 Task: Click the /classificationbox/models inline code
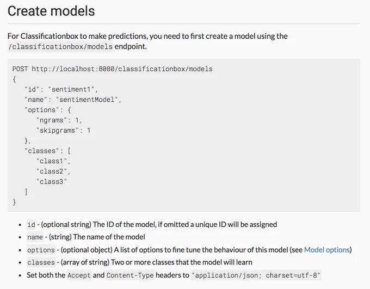60,46
